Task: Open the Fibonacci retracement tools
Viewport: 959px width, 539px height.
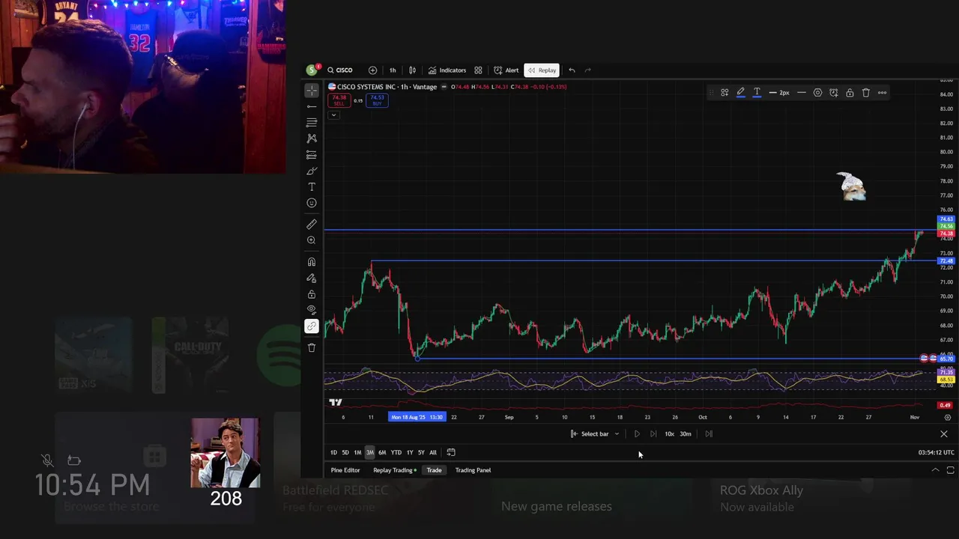Action: coord(312,122)
